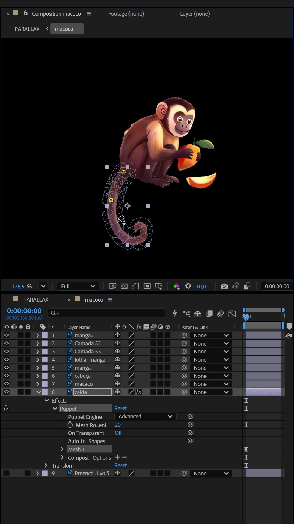Open the macoco timeline panel menu icon
The height and width of the screenshot is (524, 294).
(110, 300)
